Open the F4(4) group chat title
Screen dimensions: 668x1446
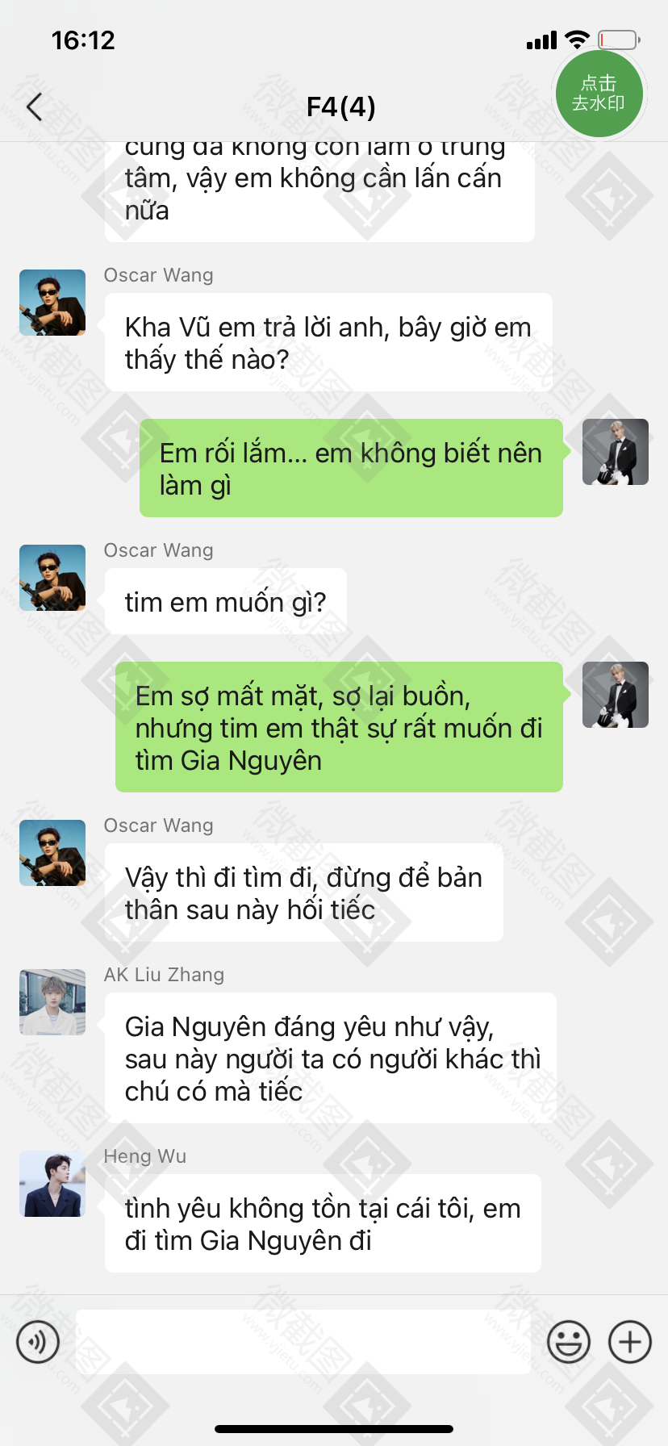tap(340, 107)
